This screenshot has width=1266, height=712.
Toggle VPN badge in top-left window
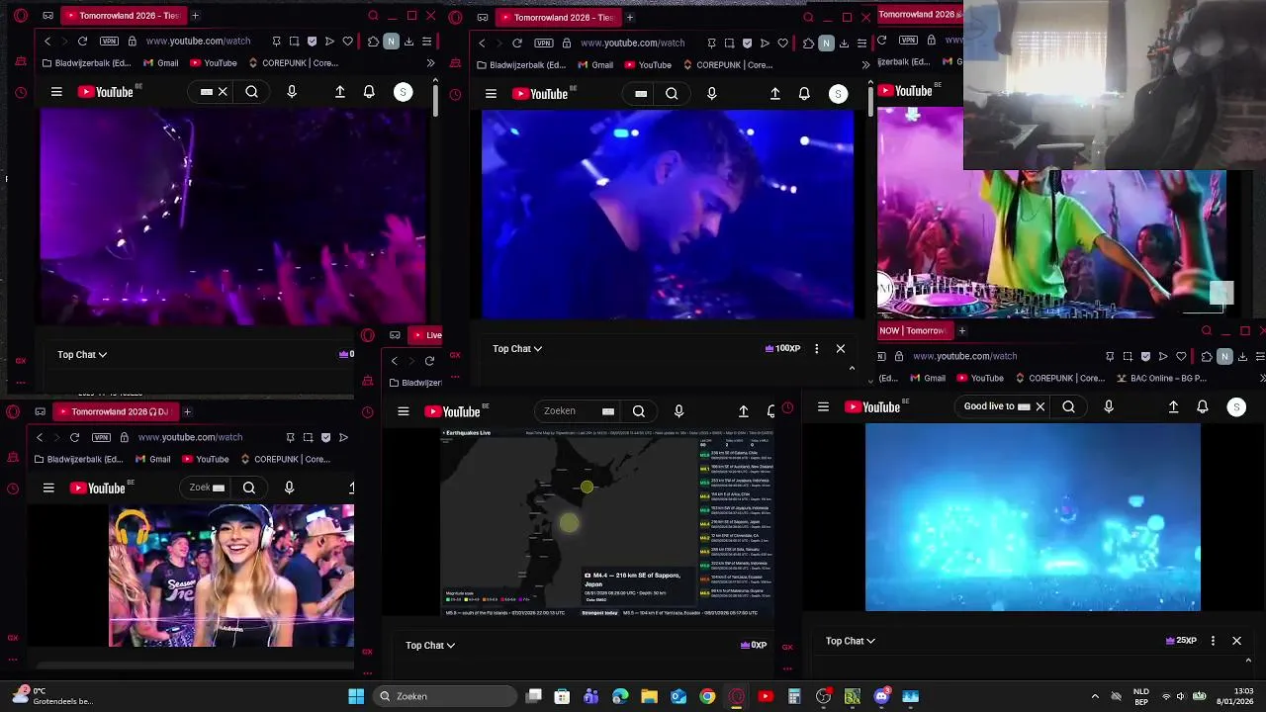click(109, 42)
